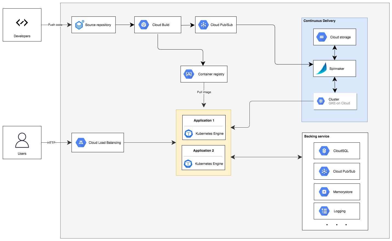Viewport: 392px width, 241px height.
Task: Click 'Kubernetes Engine' text under Application 1
Action: pos(209,134)
